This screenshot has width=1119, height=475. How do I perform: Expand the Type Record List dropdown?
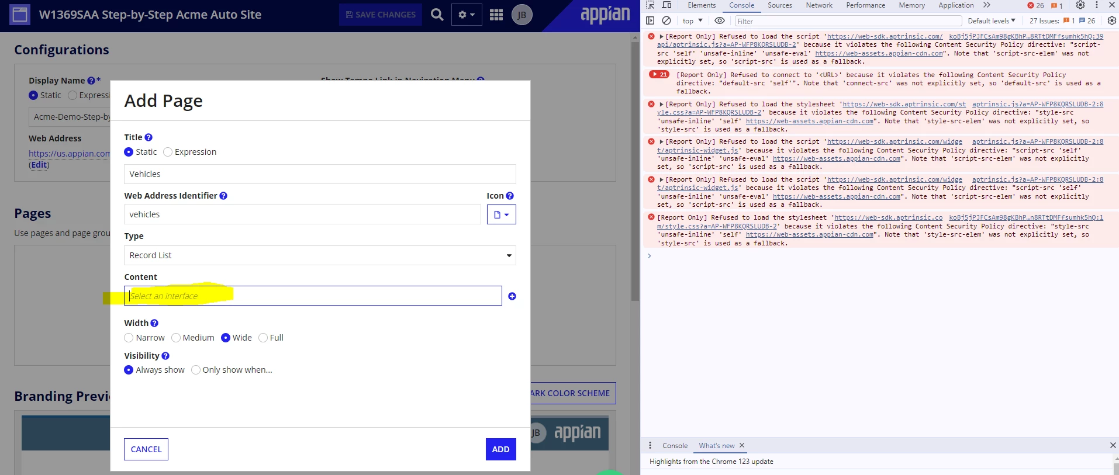click(320, 255)
